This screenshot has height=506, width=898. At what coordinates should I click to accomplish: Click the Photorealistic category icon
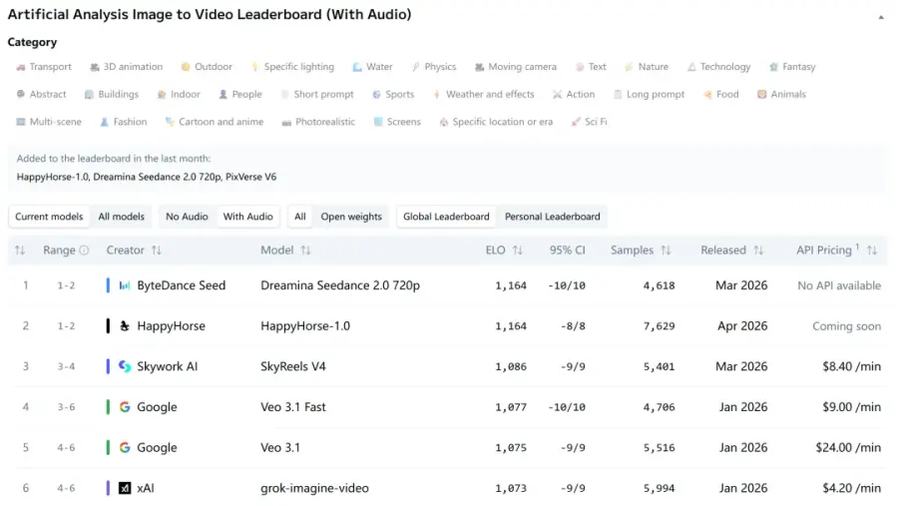click(x=286, y=122)
